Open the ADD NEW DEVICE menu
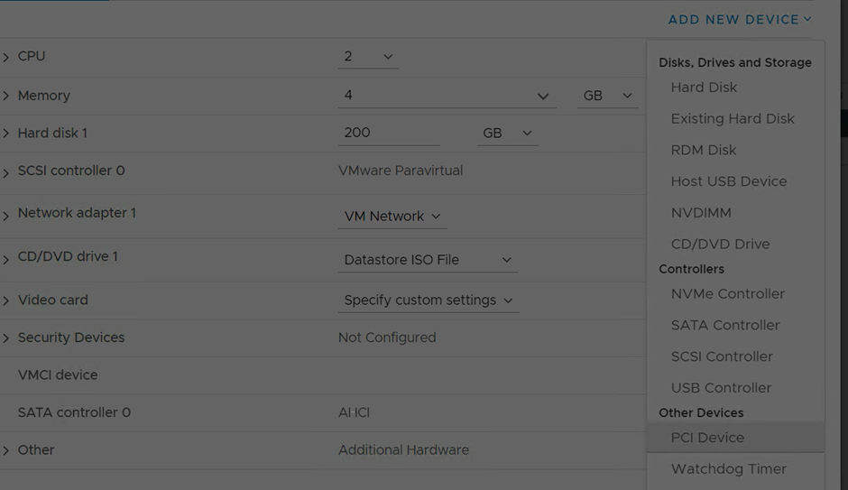The image size is (848, 490). pyautogui.click(x=739, y=19)
